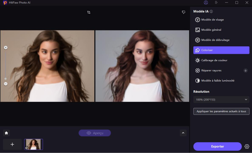Click the zoom out minus icon

click(x=6, y=84)
